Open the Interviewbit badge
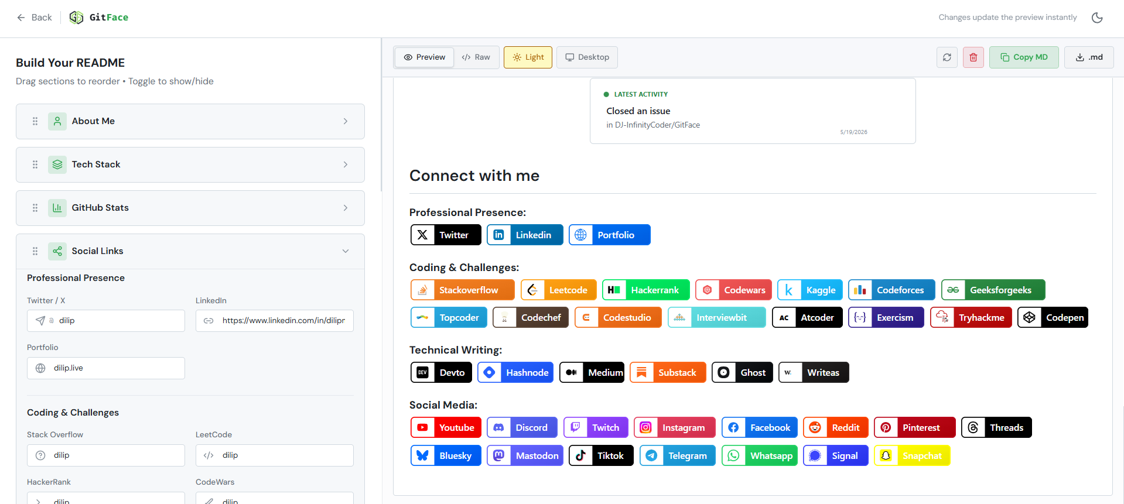The image size is (1124, 504). coord(717,317)
